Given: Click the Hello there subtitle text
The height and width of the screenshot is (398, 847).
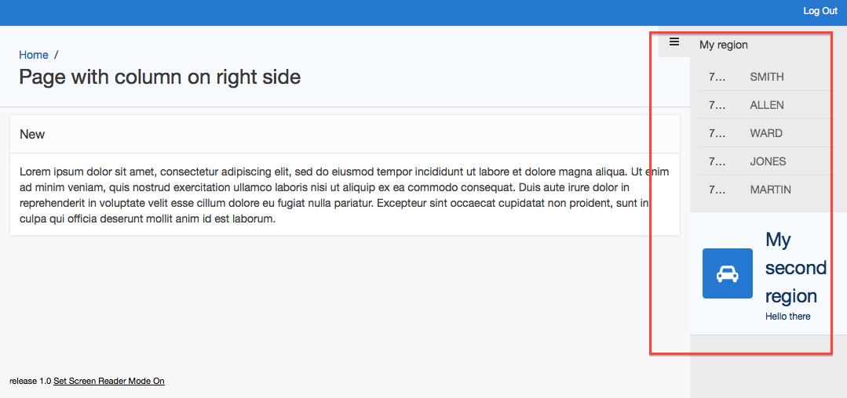Looking at the screenshot, I should pyautogui.click(x=787, y=317).
